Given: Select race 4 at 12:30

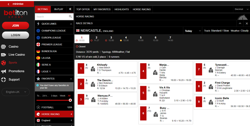Looking at the screenshot, I should click(x=126, y=39).
